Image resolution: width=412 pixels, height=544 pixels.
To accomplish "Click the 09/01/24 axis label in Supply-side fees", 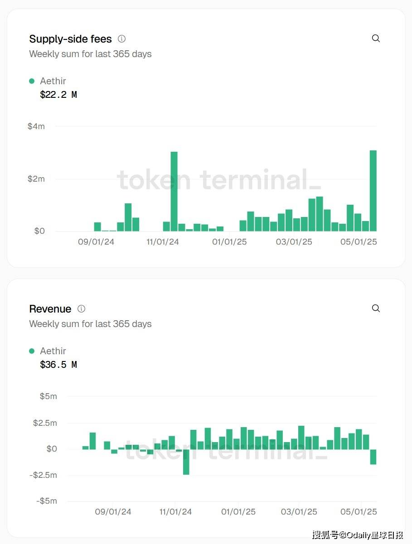I will 96,242.
